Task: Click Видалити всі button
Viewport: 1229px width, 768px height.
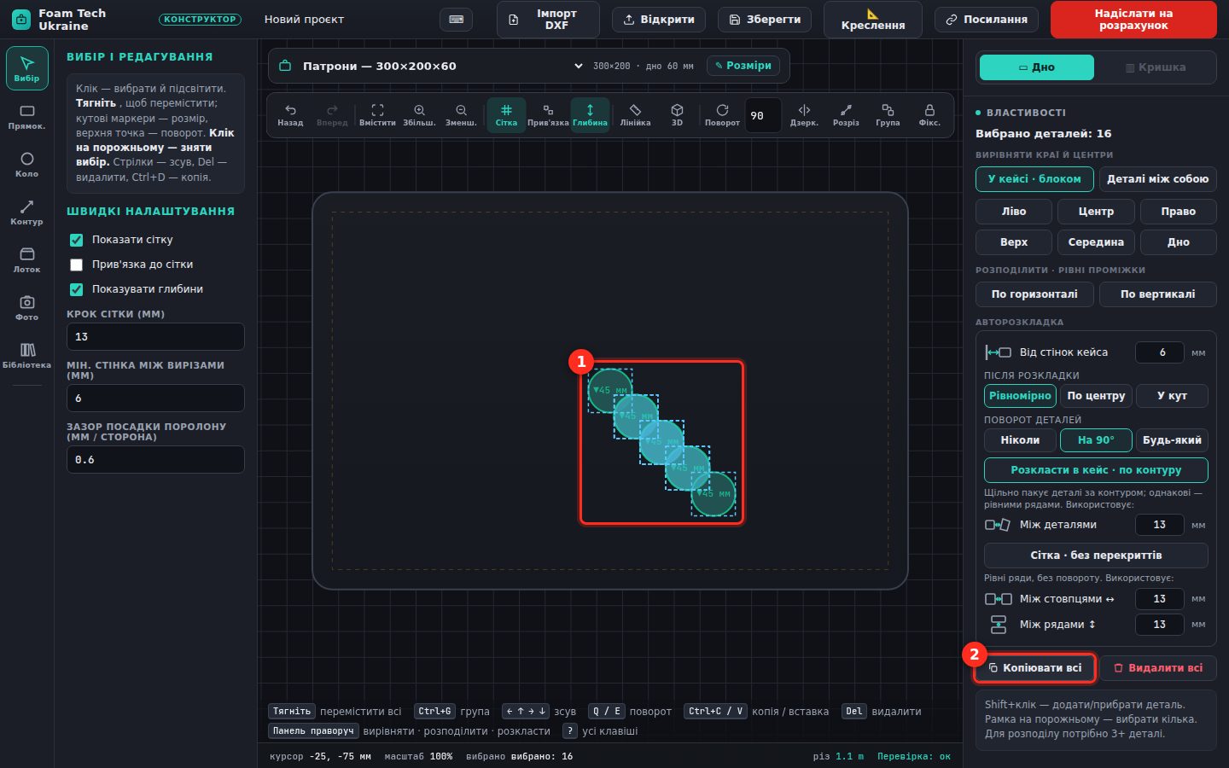Action: [x=1158, y=668]
